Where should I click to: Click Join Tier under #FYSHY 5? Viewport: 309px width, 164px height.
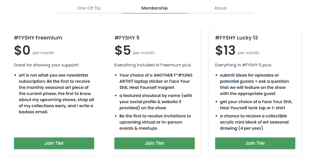point(154,143)
